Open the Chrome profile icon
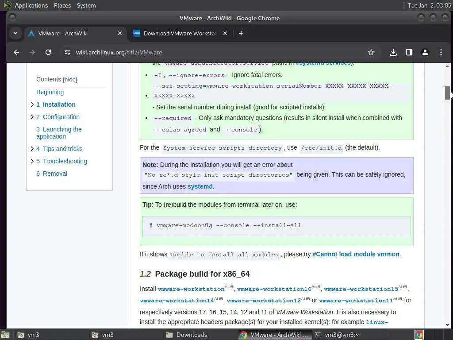Image resolution: width=453 pixels, height=340 pixels. point(425,52)
